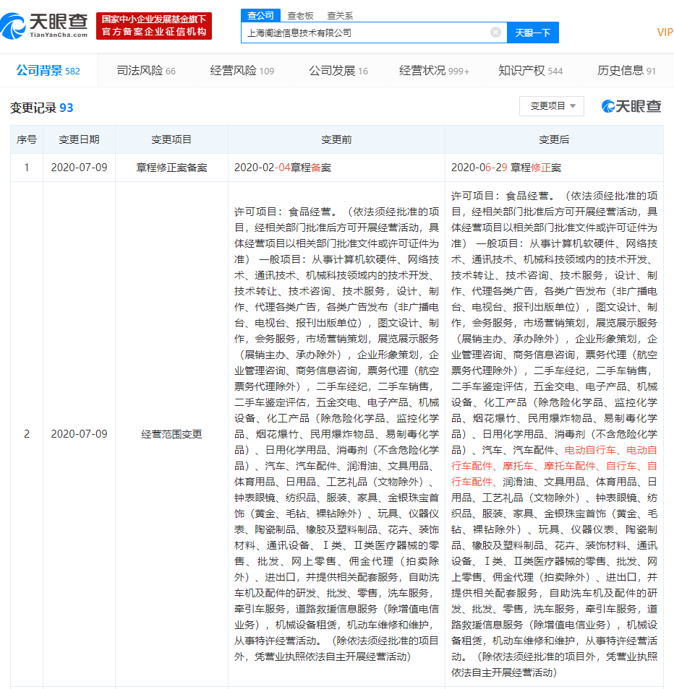
Task: Open the 历史信息 section menu
Action: (626, 71)
